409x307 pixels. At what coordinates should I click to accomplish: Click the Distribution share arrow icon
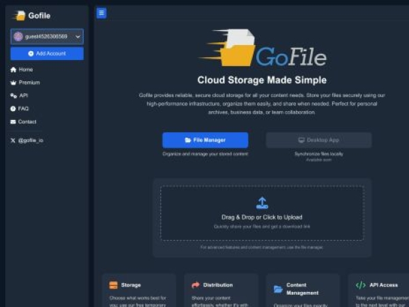click(x=196, y=285)
